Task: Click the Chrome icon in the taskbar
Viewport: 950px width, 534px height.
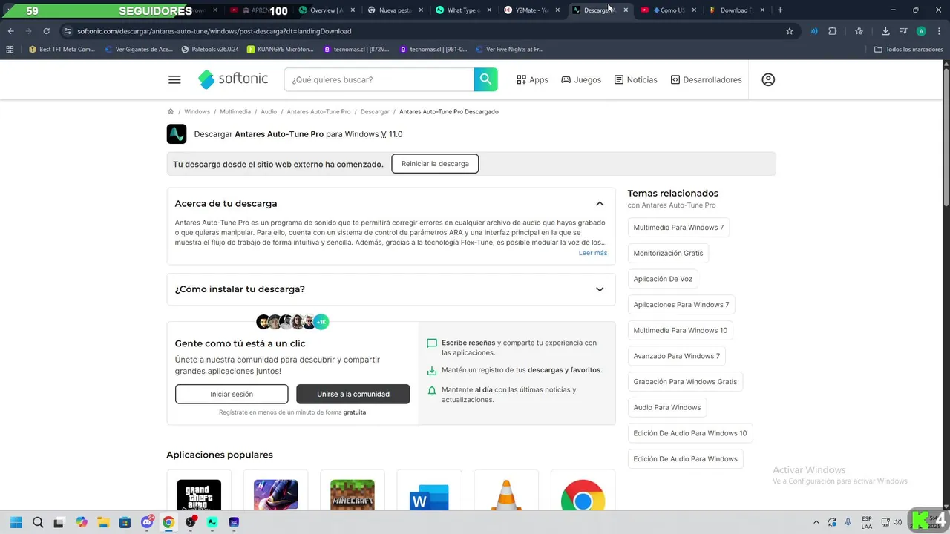Action: coord(168,522)
